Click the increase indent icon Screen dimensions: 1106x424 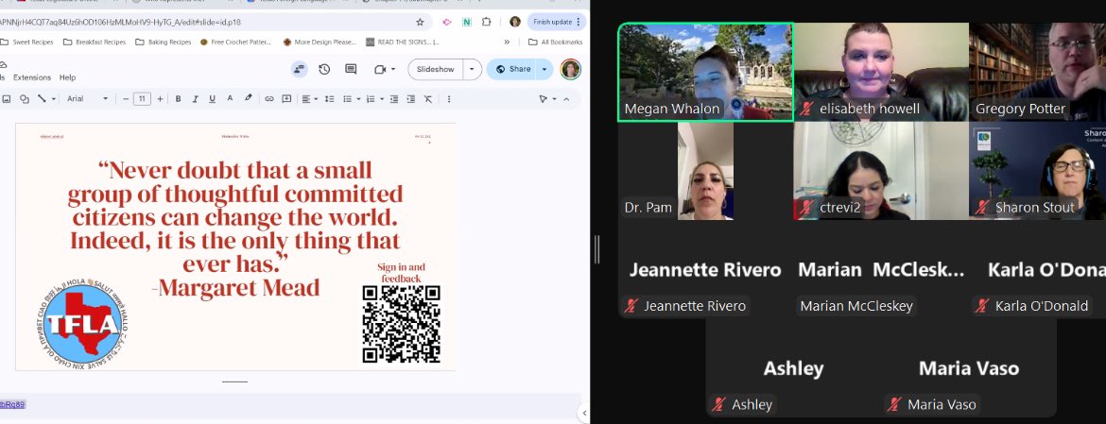[411, 99]
